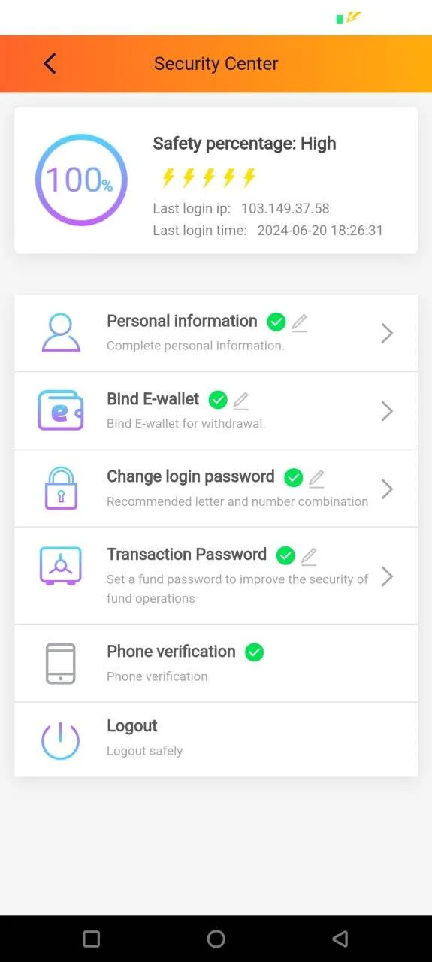Screen dimensions: 432x962
Task: Tap the phone icon for Phone verification
Action: (60, 663)
